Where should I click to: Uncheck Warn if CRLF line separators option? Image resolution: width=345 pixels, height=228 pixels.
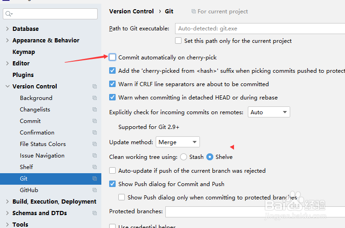point(113,84)
